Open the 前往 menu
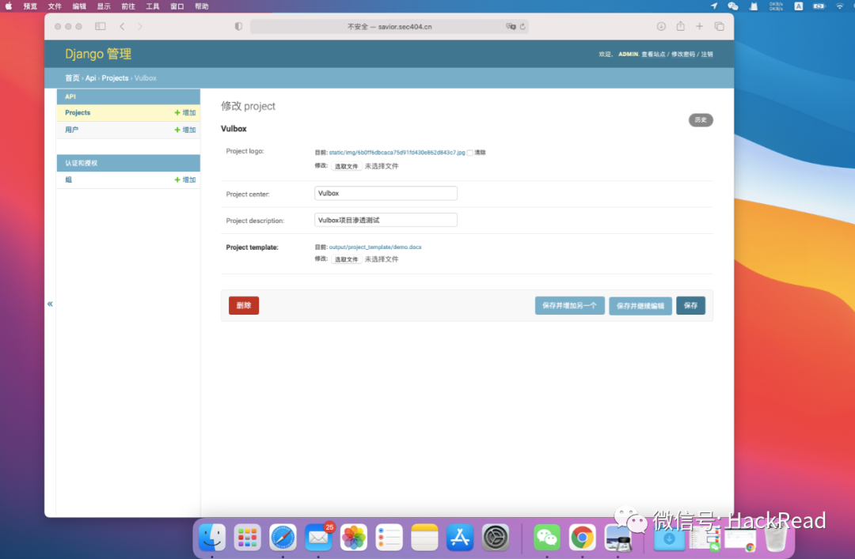Screen dimensions: 855x559 128,6
